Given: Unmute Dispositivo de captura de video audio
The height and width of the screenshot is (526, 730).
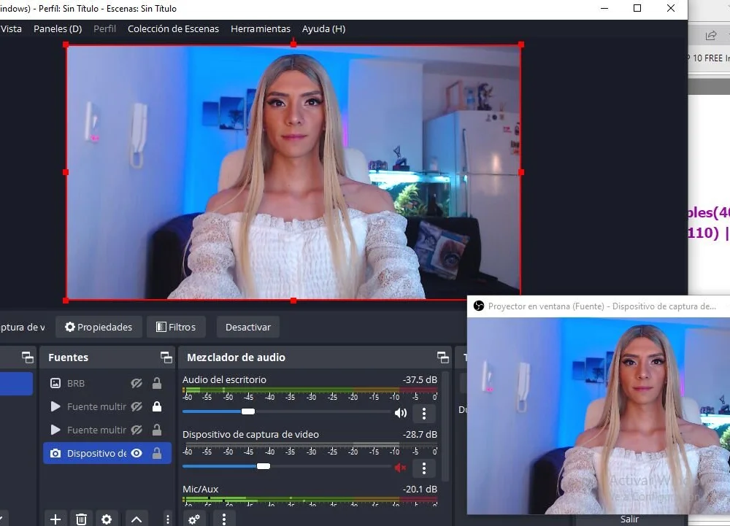Looking at the screenshot, I should tap(400, 467).
